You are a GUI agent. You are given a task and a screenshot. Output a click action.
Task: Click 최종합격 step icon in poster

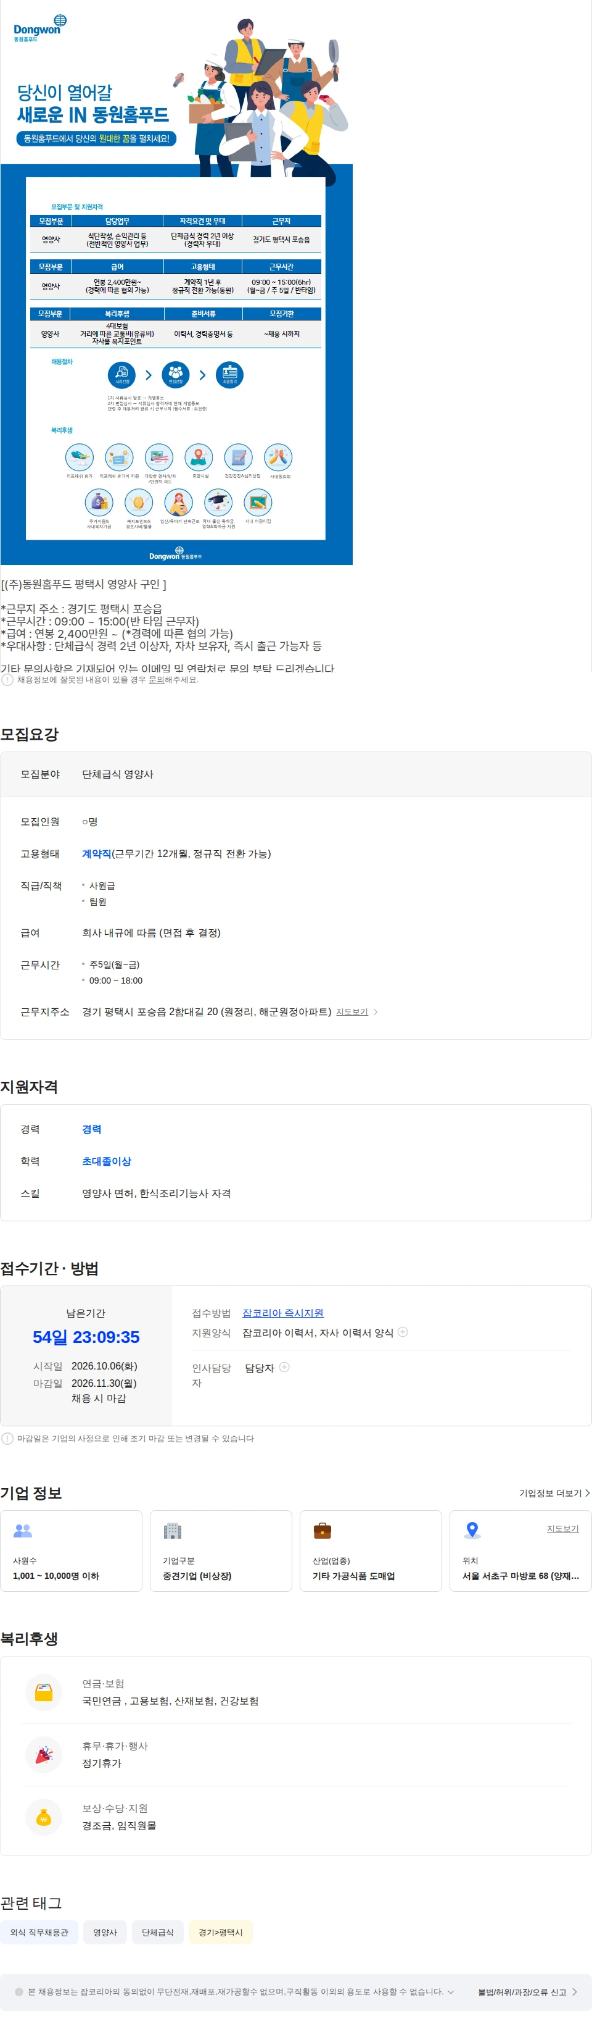pyautogui.click(x=229, y=375)
